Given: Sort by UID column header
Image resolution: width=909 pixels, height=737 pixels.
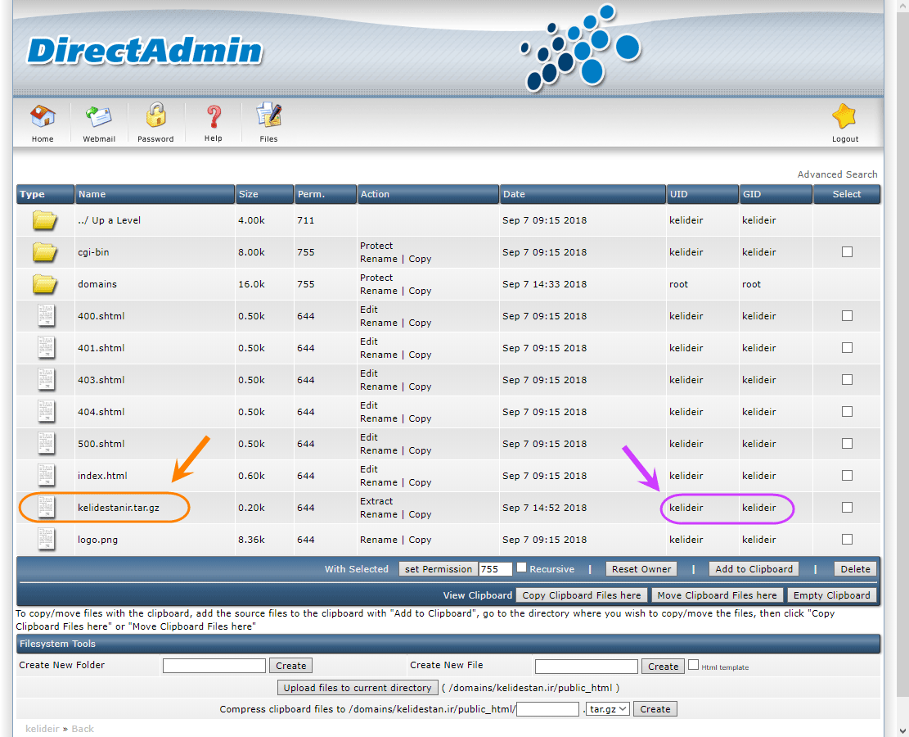Looking at the screenshot, I should point(703,194).
